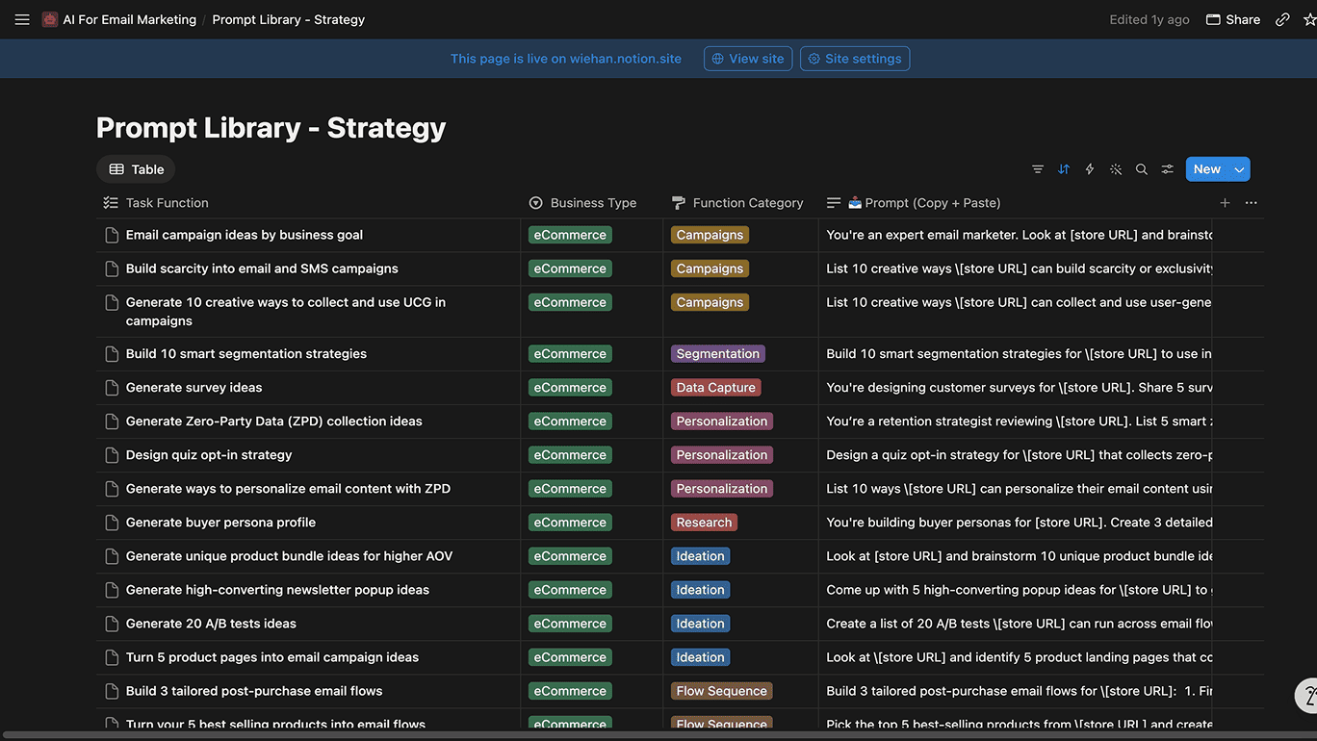
Task: Open the sort options icon
Action: [x=1064, y=169]
